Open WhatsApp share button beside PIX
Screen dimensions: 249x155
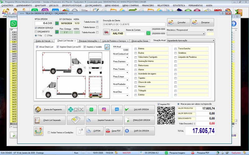[91, 109]
